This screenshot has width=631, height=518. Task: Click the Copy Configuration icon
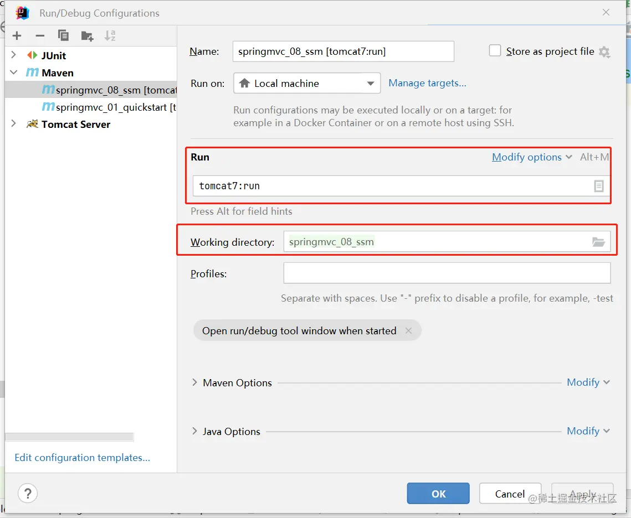tap(64, 36)
